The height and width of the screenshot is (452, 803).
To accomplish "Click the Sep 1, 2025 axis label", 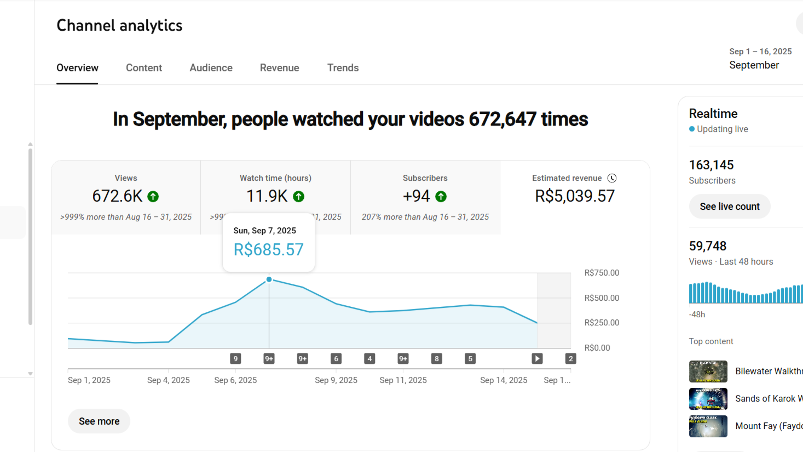I will (89, 380).
